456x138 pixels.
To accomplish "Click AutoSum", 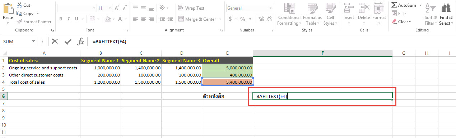I will [x=404, y=5].
